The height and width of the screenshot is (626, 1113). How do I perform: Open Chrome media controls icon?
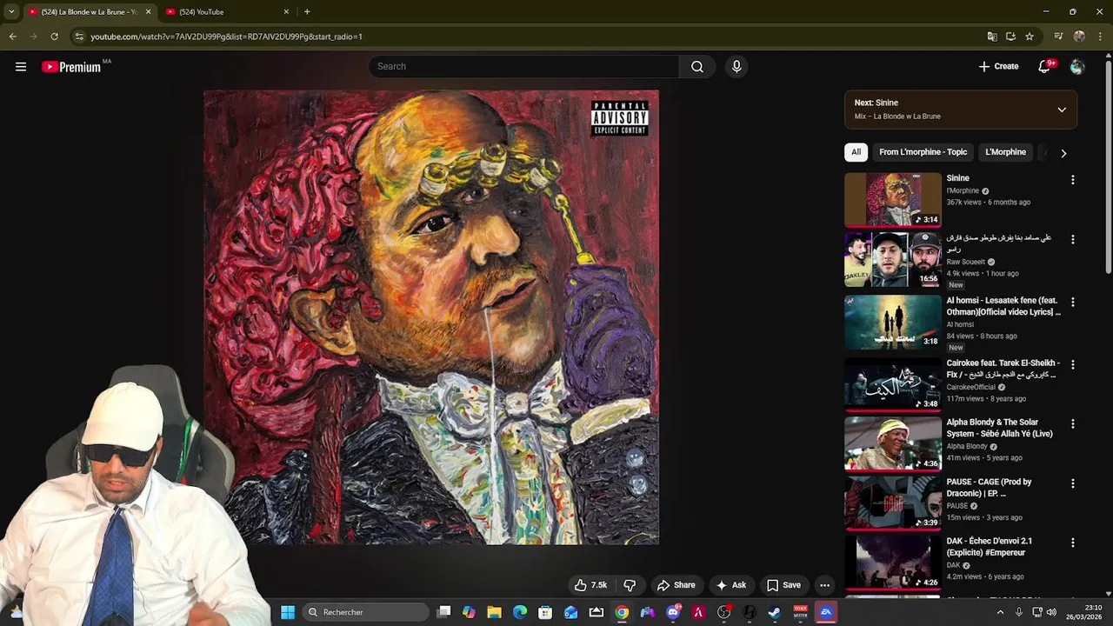[1058, 37]
